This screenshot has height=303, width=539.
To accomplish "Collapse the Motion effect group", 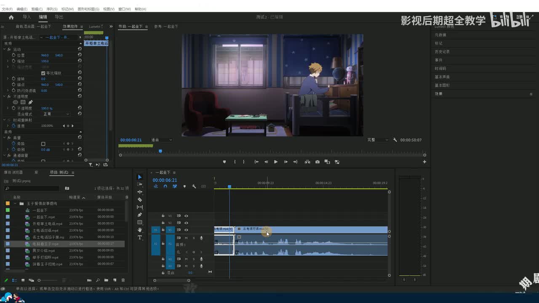I will pos(4,49).
